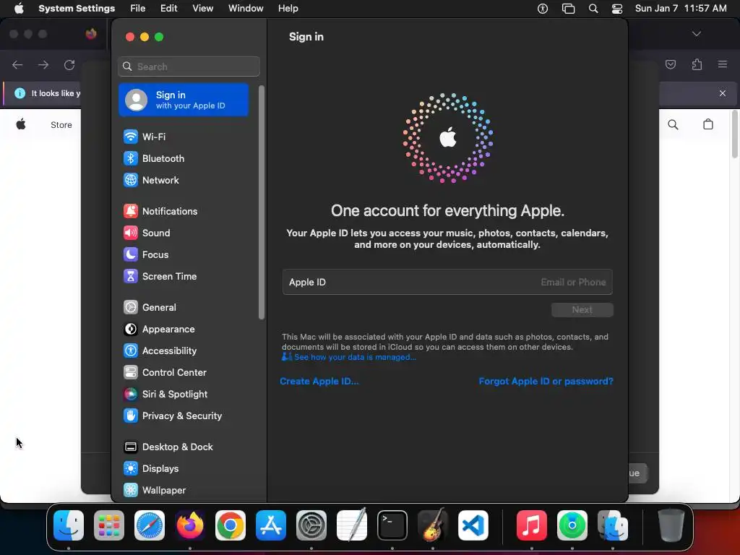Click Create Apple ID link

(319, 382)
